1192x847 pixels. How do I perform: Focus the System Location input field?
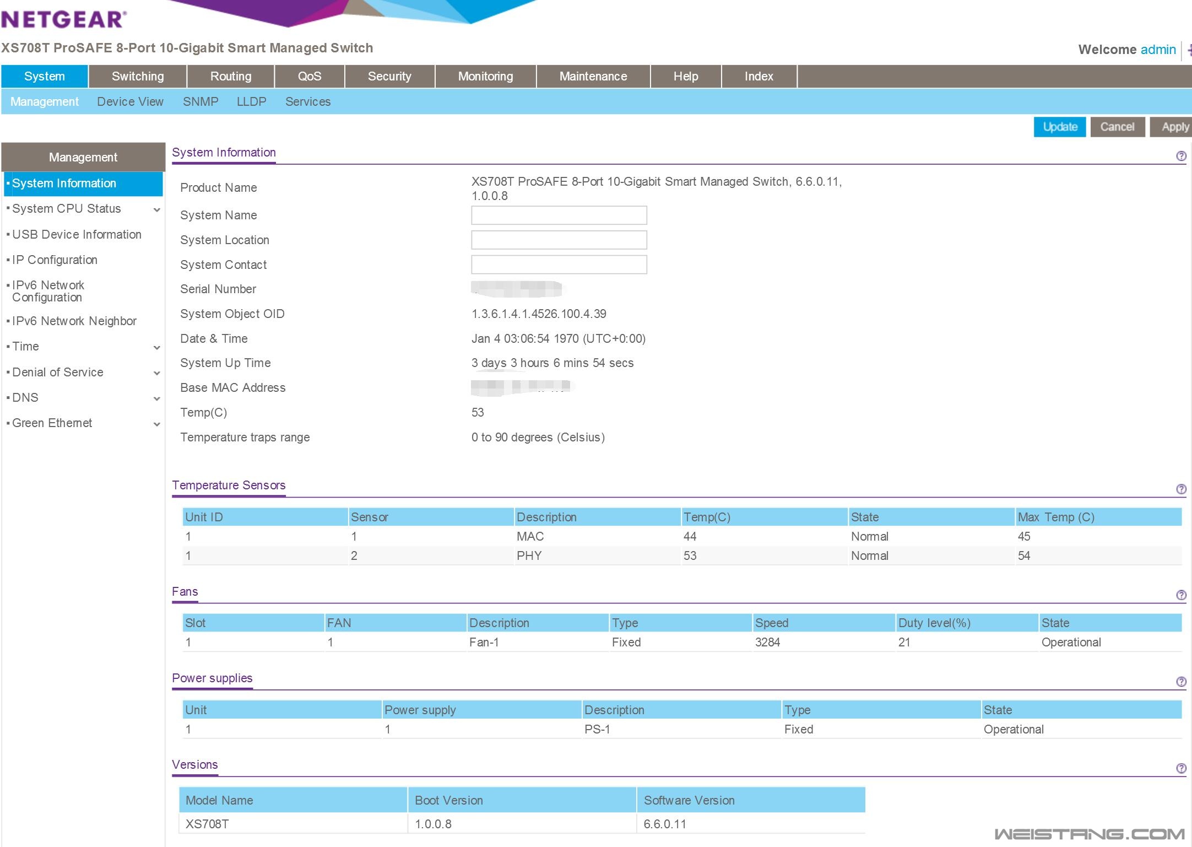(559, 240)
